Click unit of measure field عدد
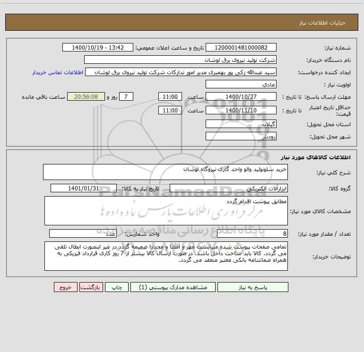 83,233
